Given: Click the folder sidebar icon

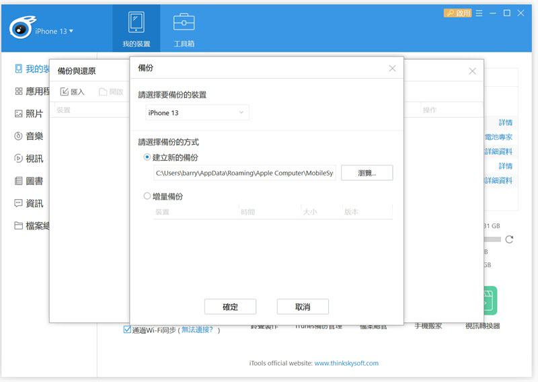Looking at the screenshot, I should [19, 225].
